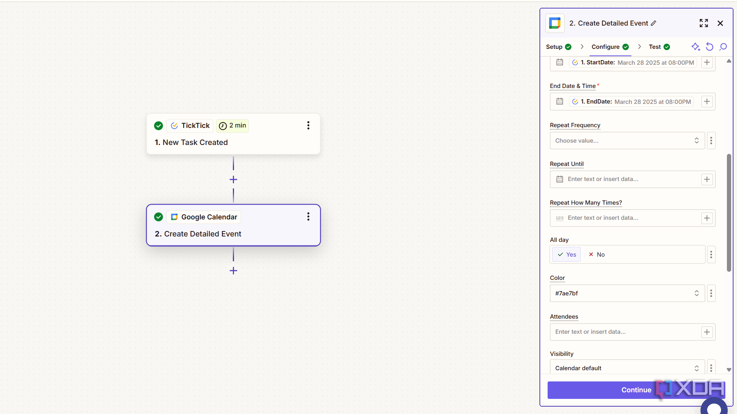The width and height of the screenshot is (737, 414).
Task: Open three-dot menu beside Color field
Action: [711, 293]
